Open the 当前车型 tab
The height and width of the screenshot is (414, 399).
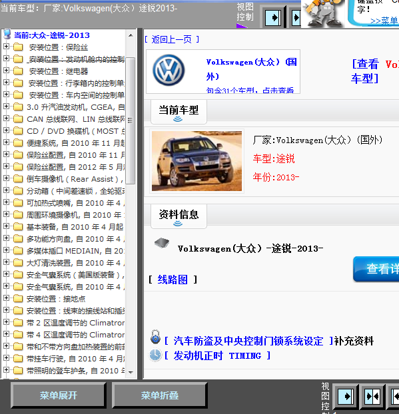point(179,112)
